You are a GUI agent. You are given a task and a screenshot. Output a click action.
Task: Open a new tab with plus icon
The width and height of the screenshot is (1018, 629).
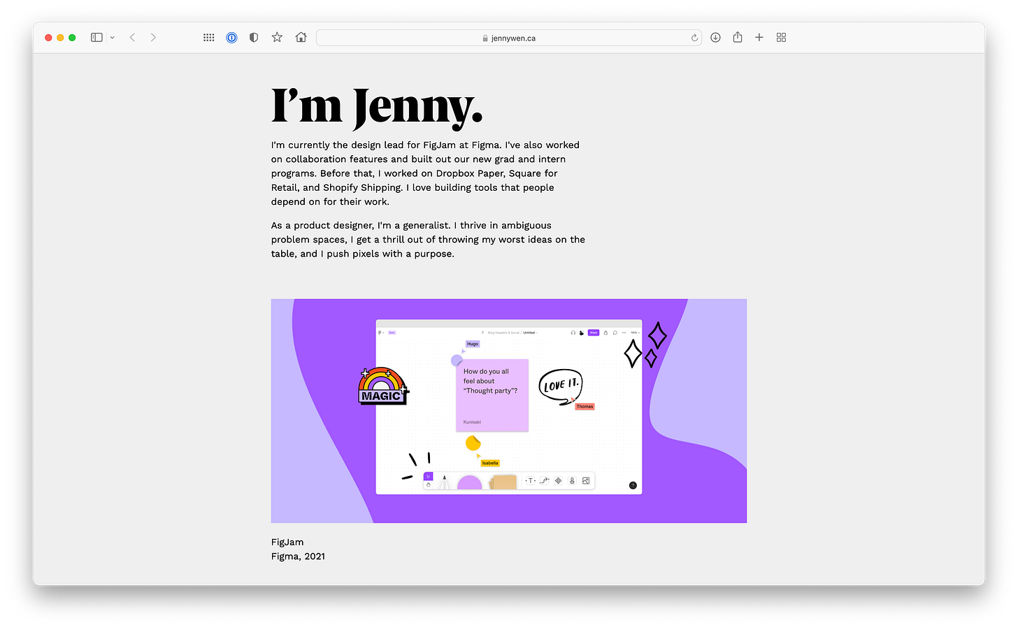click(759, 38)
